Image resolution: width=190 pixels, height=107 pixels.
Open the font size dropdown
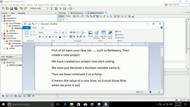(x=60, y=33)
